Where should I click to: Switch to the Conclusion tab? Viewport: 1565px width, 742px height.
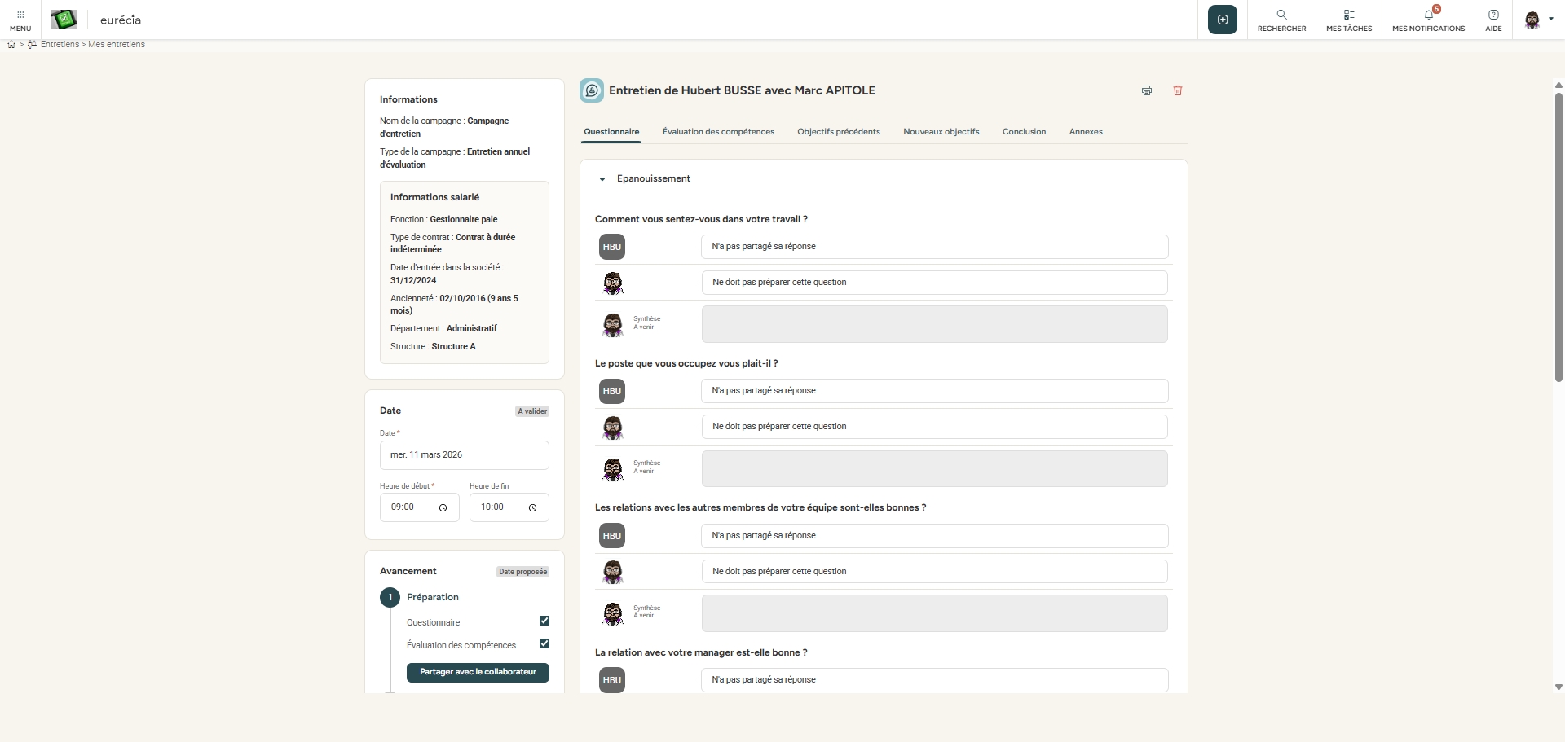point(1024,132)
